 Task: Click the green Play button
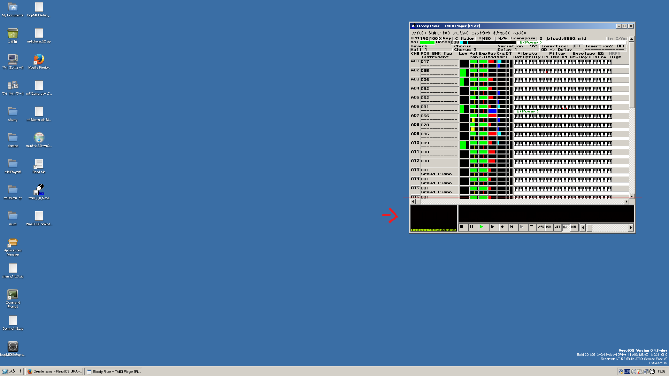click(x=482, y=227)
